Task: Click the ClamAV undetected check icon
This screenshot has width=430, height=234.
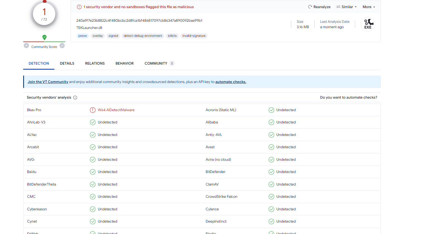Action: (x=271, y=184)
